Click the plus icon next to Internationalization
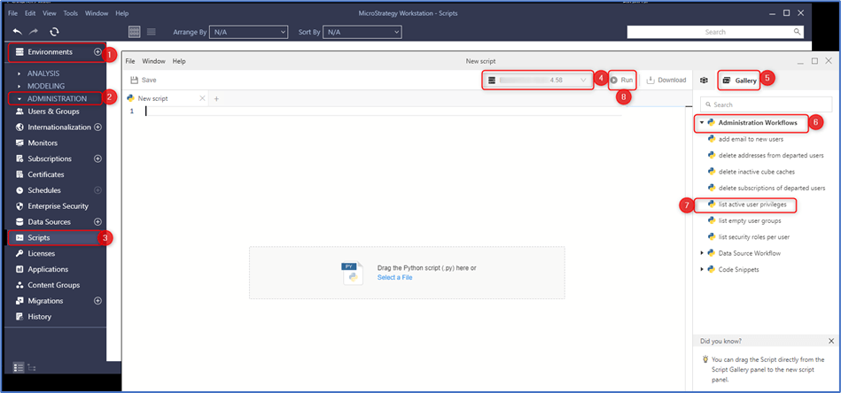The width and height of the screenshot is (841, 393). pyautogui.click(x=97, y=127)
